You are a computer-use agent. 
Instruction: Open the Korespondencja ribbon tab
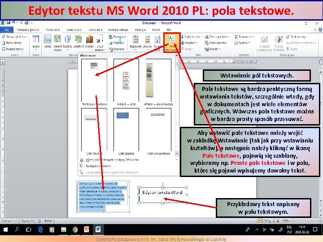pyautogui.click(x=118, y=30)
